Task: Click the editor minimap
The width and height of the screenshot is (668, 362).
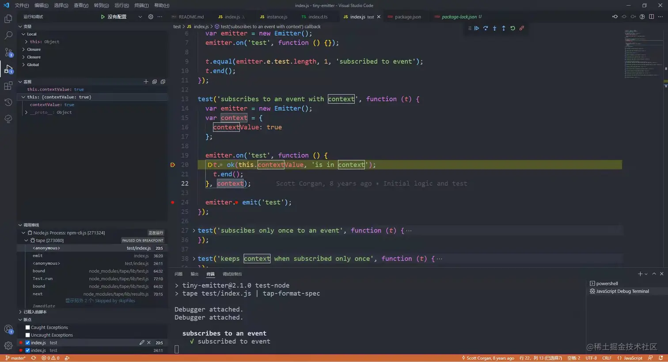Action: (643, 53)
